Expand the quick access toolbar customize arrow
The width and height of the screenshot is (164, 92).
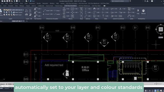point(28,1)
